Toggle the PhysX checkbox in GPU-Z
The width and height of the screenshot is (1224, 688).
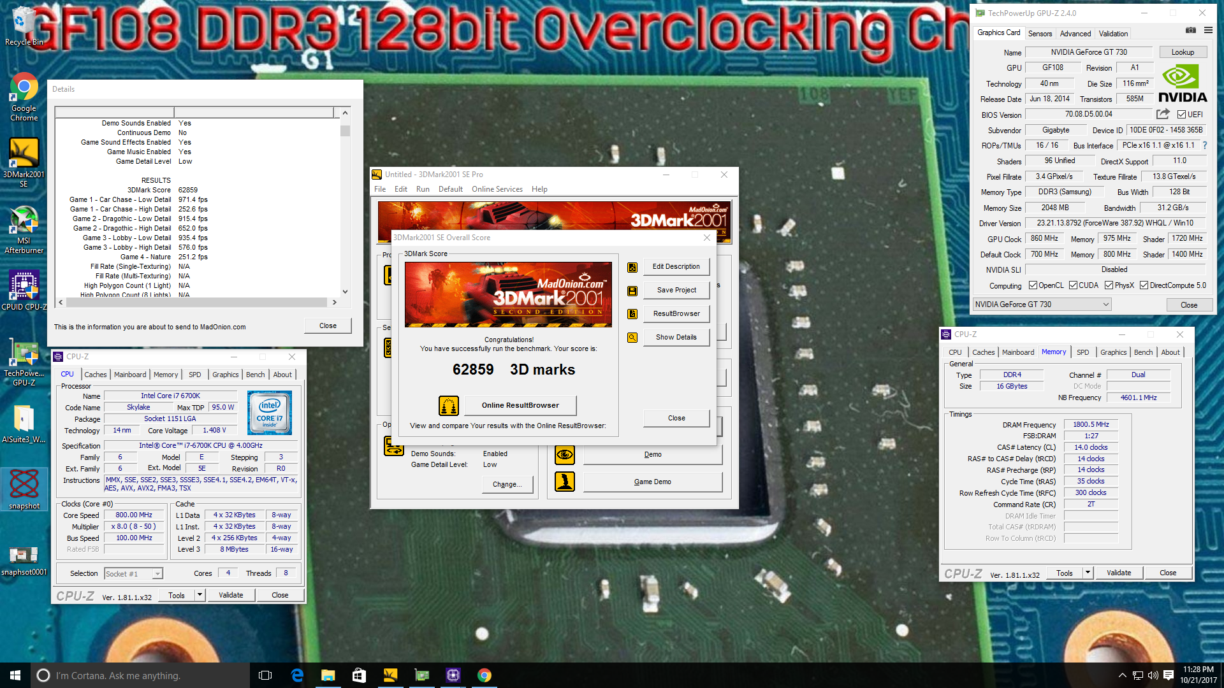[x=1109, y=285]
